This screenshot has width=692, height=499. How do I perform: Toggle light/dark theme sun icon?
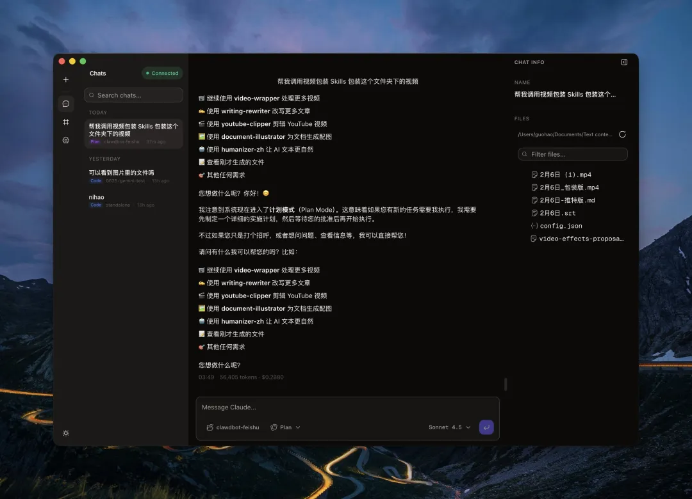65,433
